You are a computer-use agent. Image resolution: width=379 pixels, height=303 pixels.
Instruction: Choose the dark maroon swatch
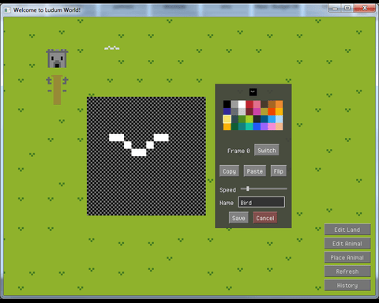pos(250,111)
